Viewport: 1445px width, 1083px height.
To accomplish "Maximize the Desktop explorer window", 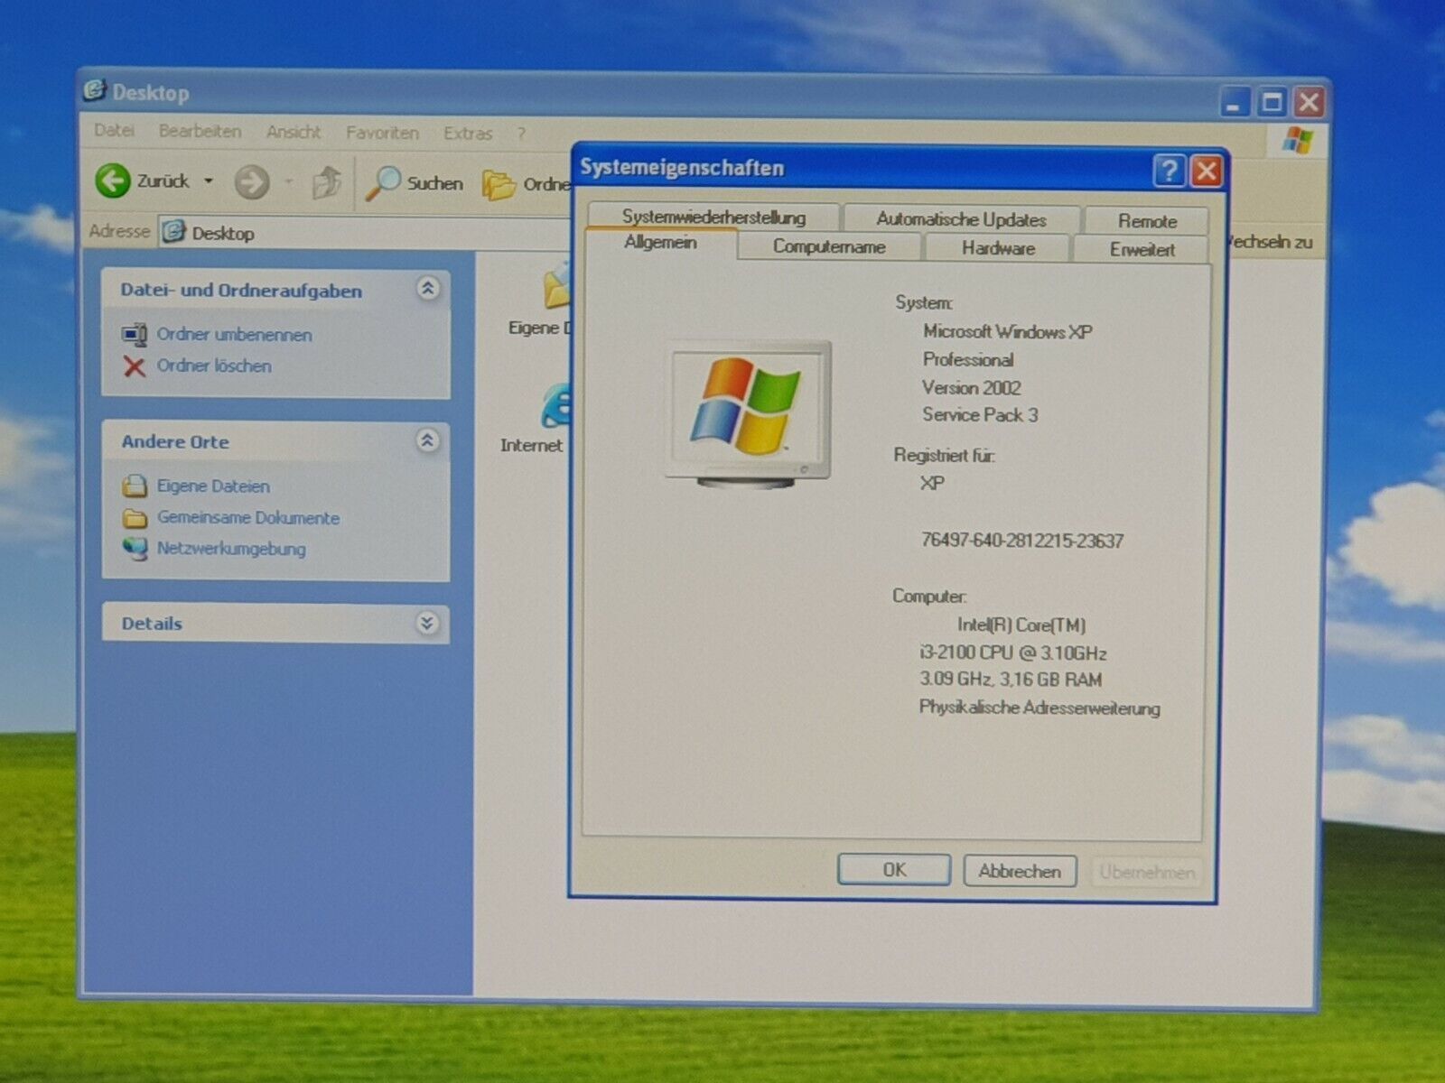I will click(x=1272, y=102).
